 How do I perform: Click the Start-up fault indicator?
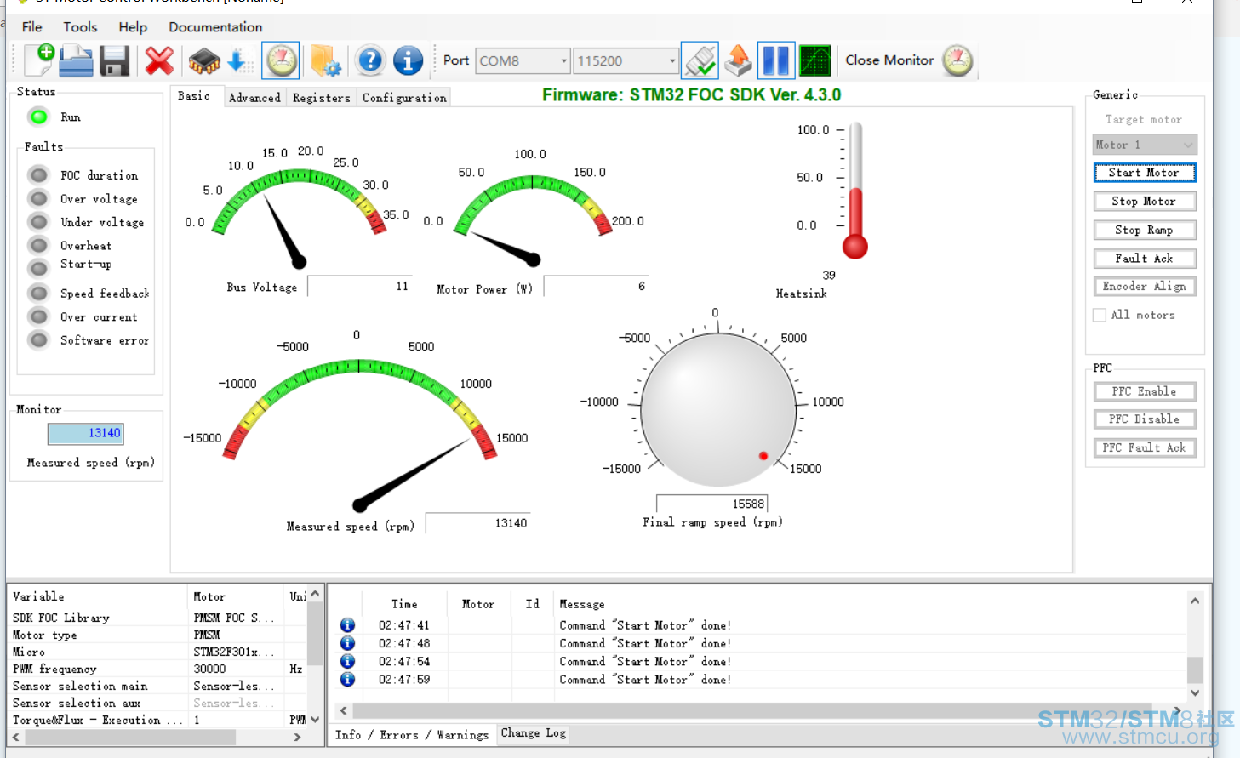click(38, 268)
